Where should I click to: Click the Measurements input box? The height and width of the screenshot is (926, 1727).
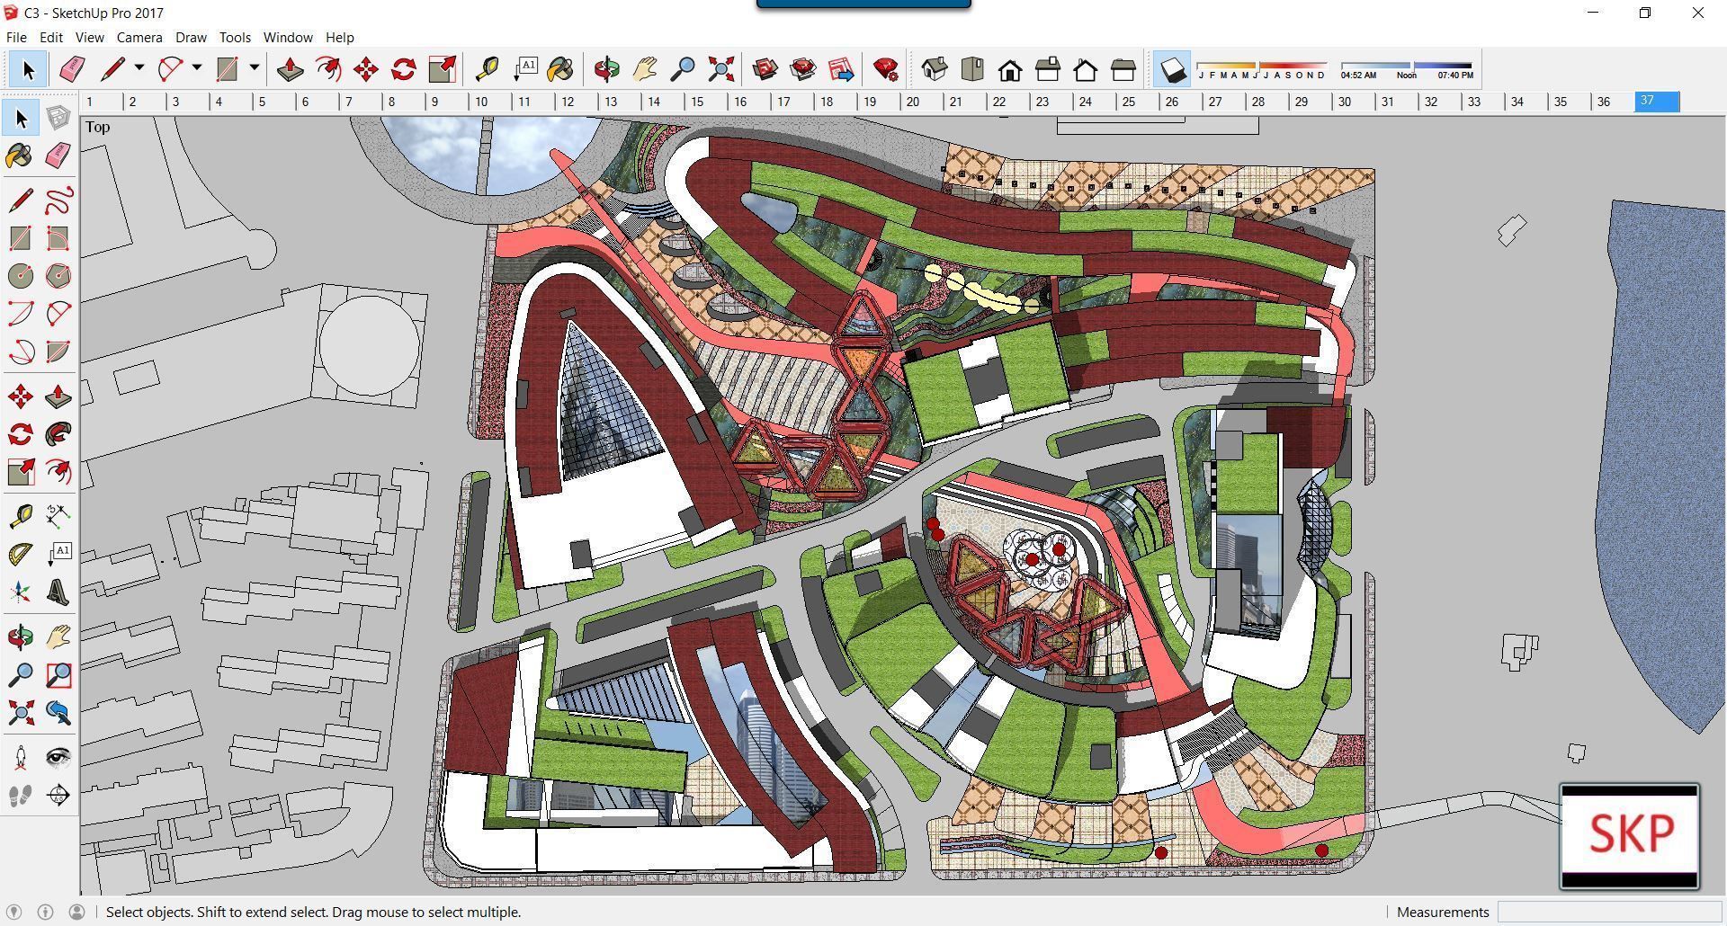(x=1608, y=912)
